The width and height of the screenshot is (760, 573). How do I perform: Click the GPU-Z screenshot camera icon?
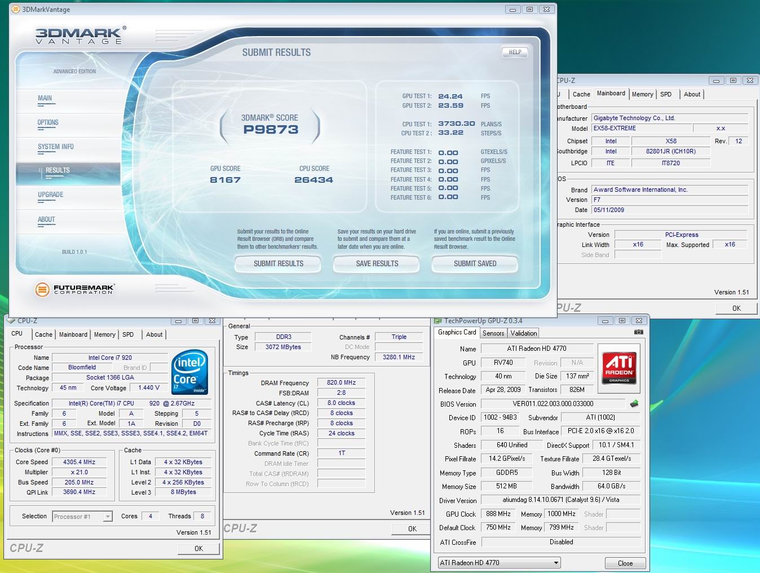(638, 333)
